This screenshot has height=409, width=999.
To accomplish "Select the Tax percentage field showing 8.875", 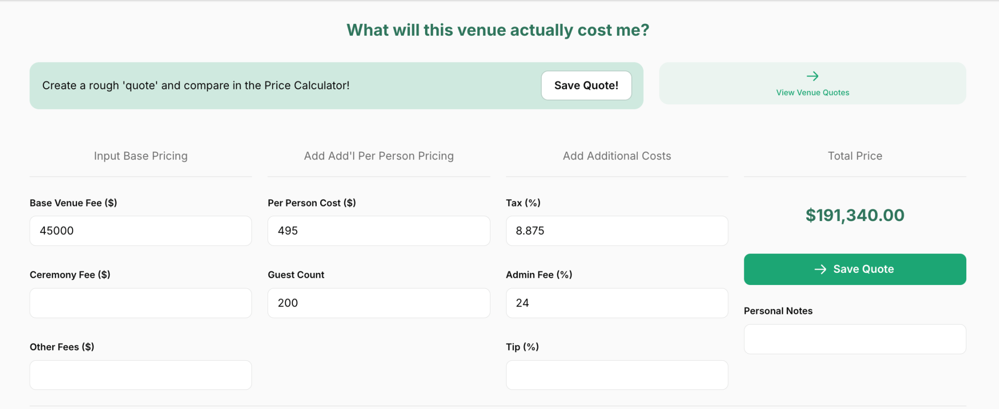I will tap(616, 230).
